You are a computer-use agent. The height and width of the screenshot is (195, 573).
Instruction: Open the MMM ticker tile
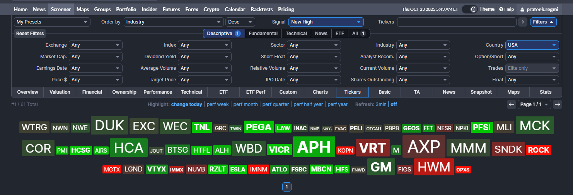[468, 148]
